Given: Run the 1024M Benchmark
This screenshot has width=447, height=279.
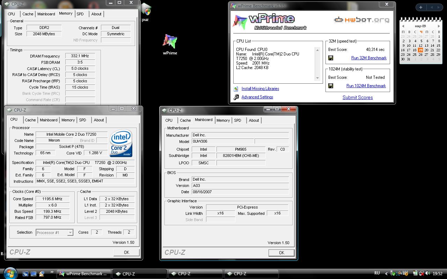Looking at the screenshot, I should click(x=366, y=86).
